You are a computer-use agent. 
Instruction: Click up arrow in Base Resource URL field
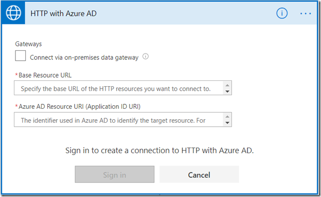click(x=227, y=85)
